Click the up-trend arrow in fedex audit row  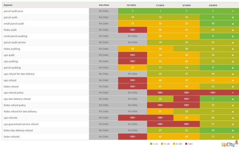click(x=233, y=30)
